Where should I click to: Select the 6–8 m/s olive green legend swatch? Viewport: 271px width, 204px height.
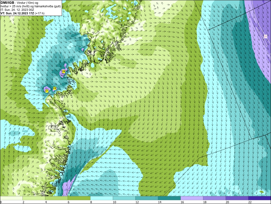coord(79,198)
